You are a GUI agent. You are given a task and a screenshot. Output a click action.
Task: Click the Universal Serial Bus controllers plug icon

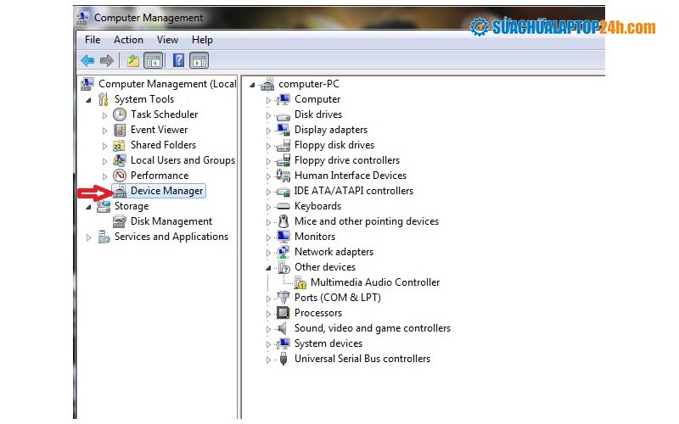tap(283, 359)
